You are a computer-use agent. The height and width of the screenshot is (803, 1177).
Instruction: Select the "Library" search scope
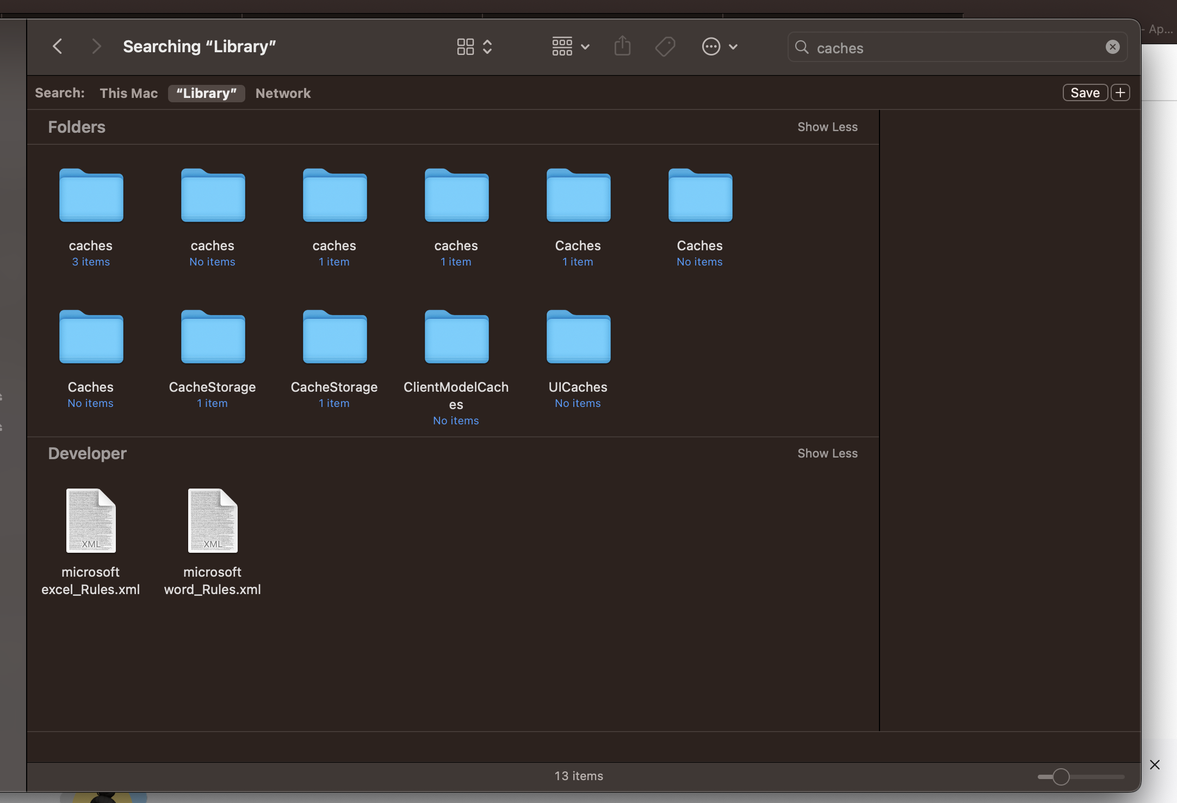pos(206,93)
